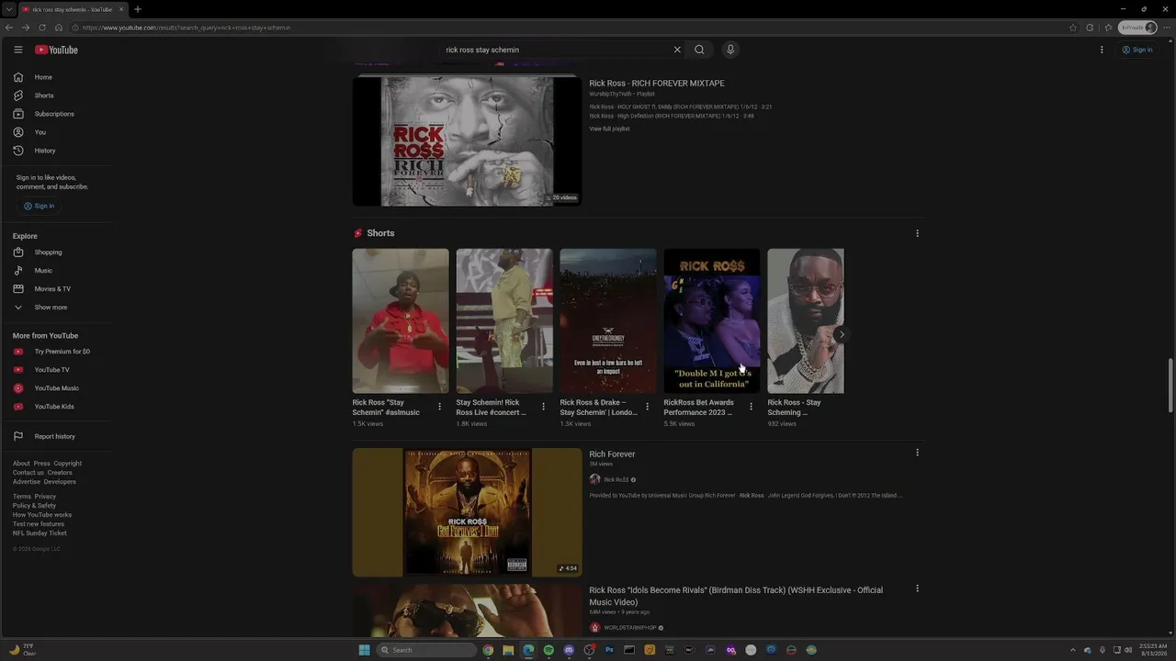Open the Windows Start menu

click(x=364, y=650)
